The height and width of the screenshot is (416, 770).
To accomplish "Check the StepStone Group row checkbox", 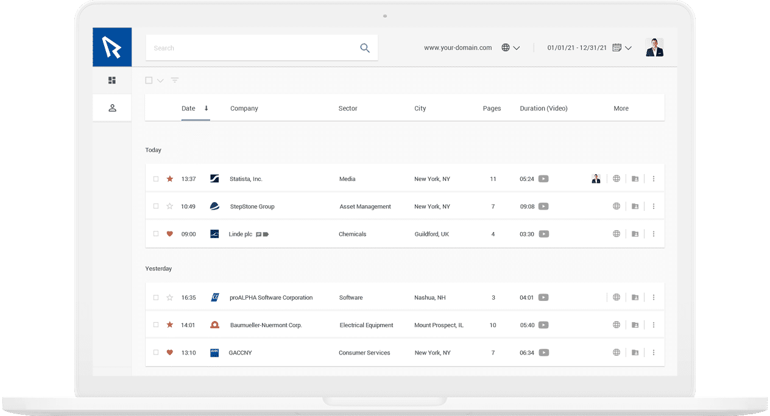I will [x=156, y=206].
